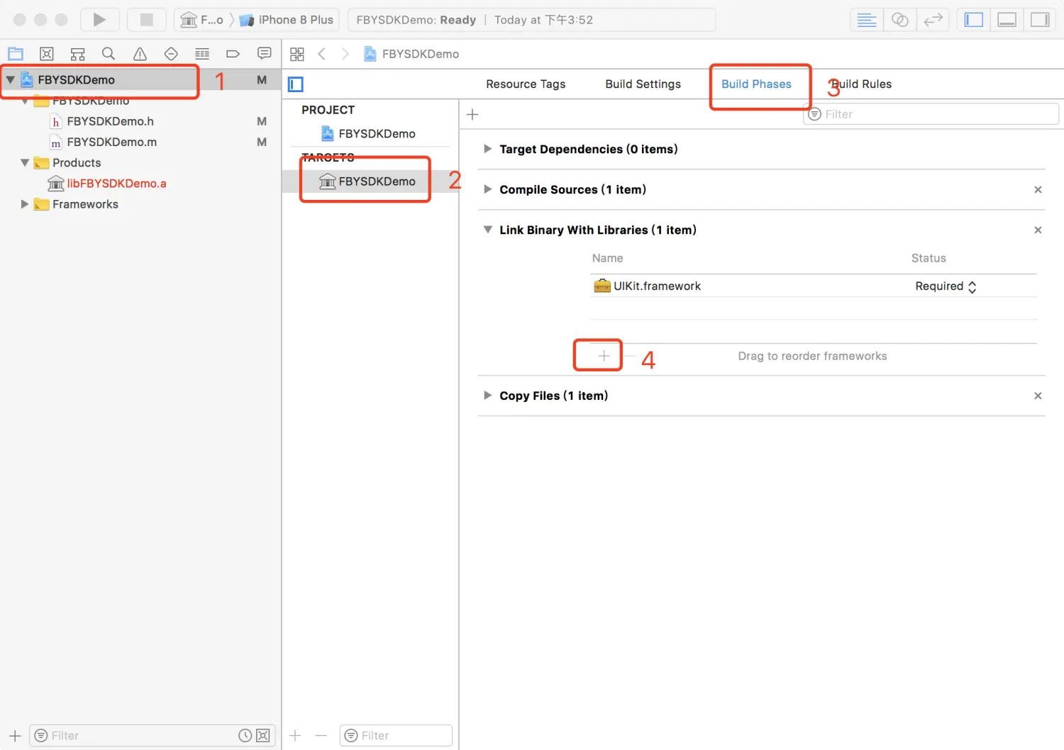Run the project with the Play button

point(99,20)
